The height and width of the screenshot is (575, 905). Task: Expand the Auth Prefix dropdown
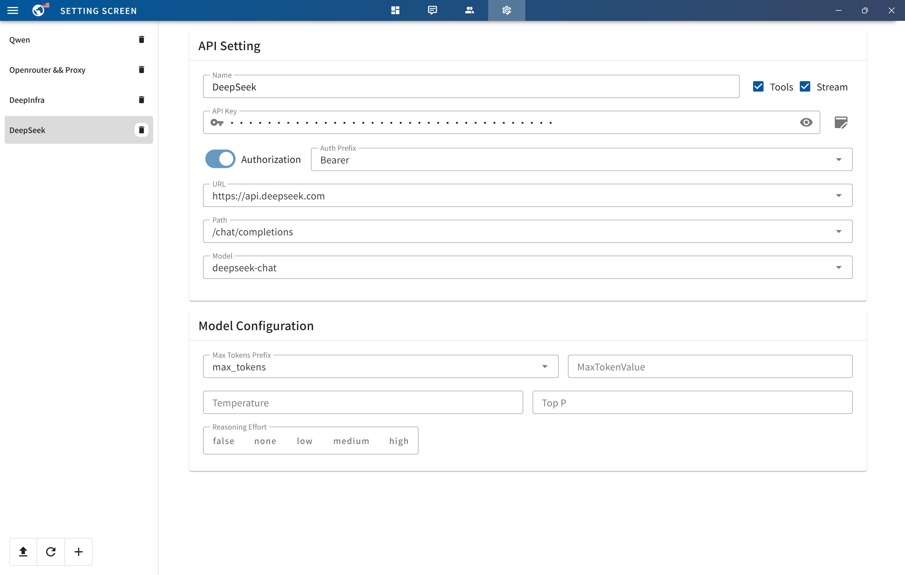click(839, 160)
